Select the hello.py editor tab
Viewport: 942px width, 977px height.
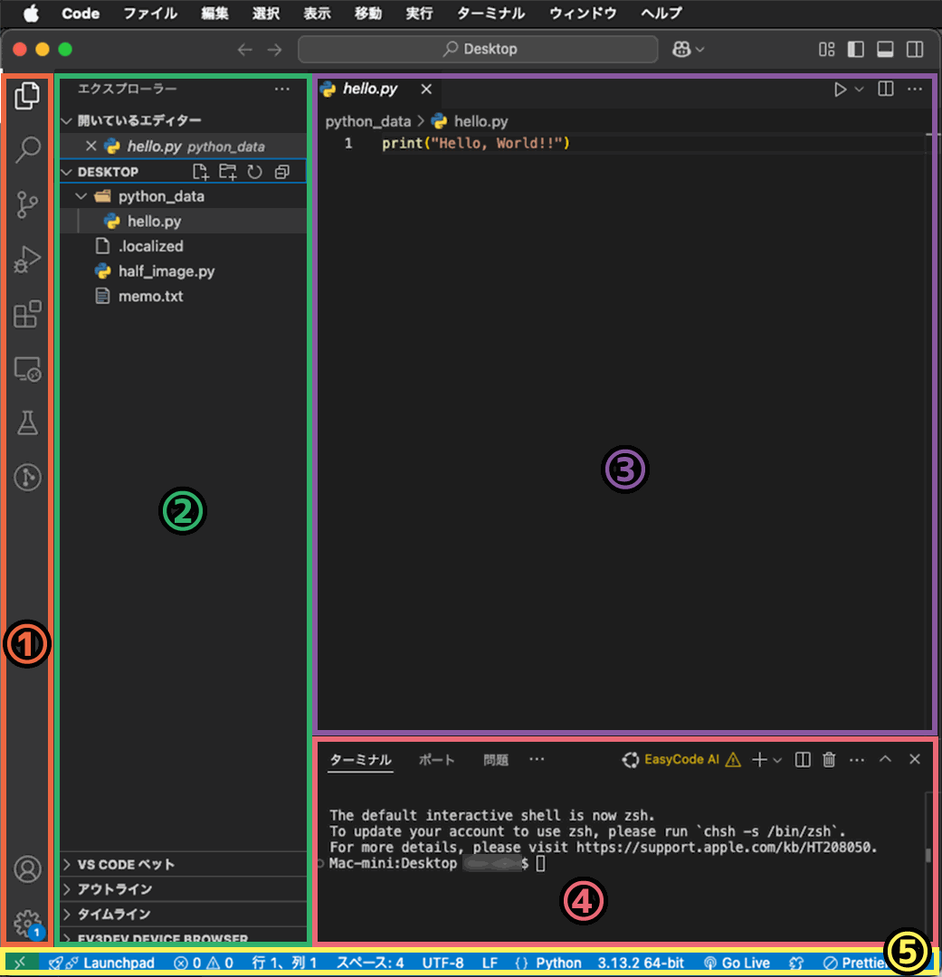[370, 89]
